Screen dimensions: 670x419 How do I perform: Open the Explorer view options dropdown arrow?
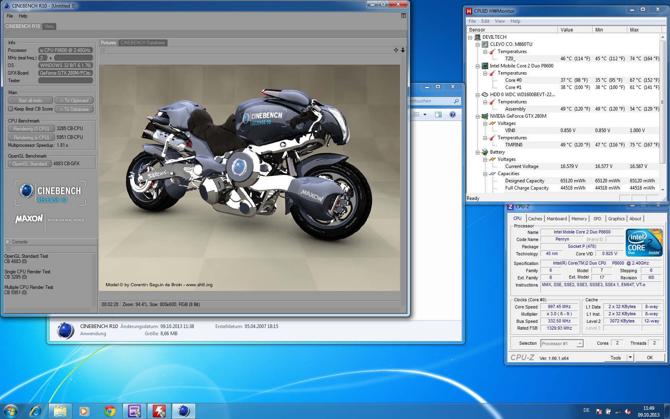click(425, 115)
